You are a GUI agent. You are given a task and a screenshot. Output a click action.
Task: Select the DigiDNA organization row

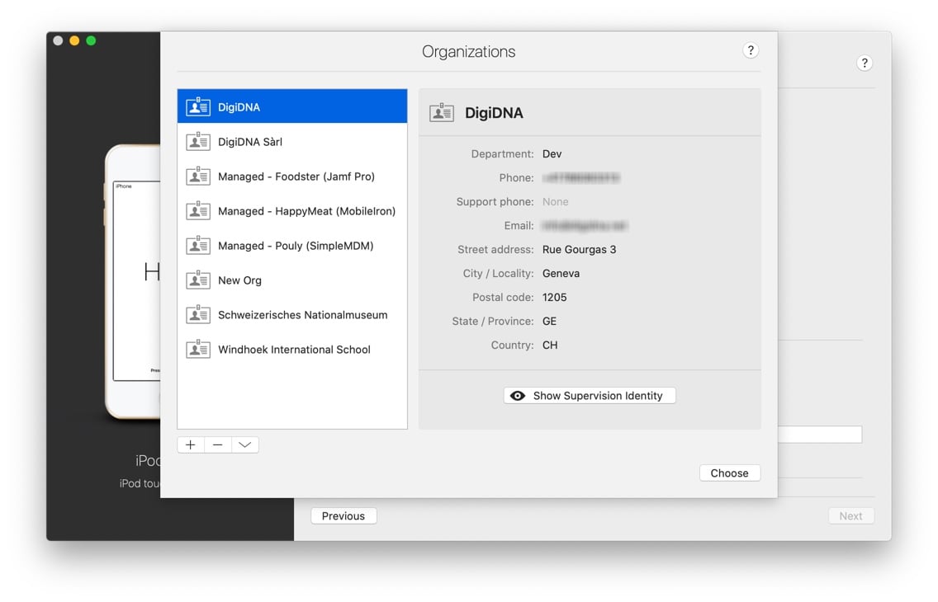292,106
